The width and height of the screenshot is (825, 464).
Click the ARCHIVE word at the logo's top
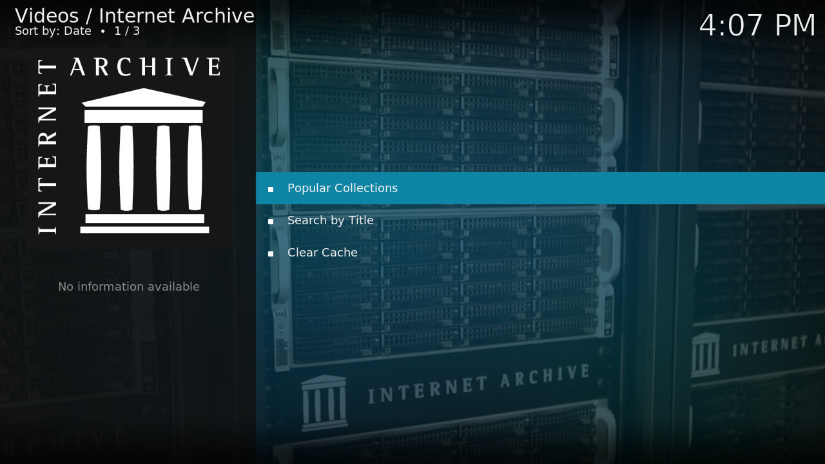pos(146,67)
